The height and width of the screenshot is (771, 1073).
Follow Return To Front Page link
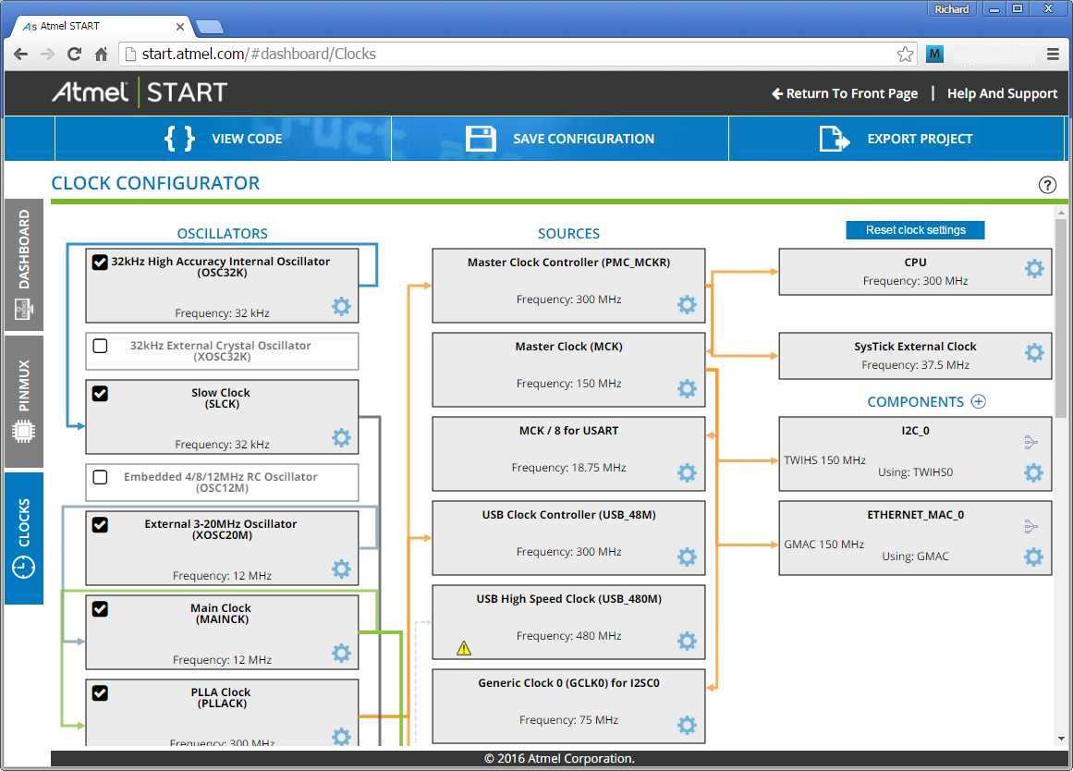pyautogui.click(x=845, y=93)
